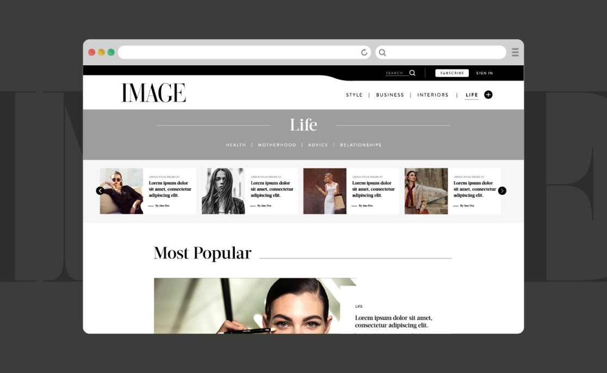Open the woman in white dress thumbnail
Image resolution: width=607 pixels, height=373 pixels.
pyautogui.click(x=325, y=191)
